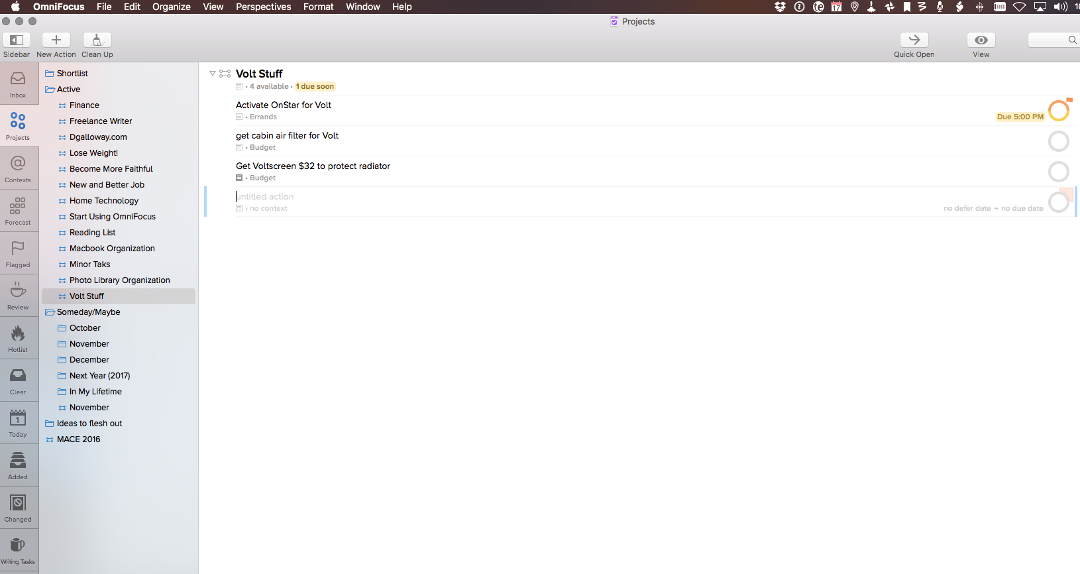Screen dimensions: 1080x574
Task: Select Photo Library Organization project
Action: 119,280
